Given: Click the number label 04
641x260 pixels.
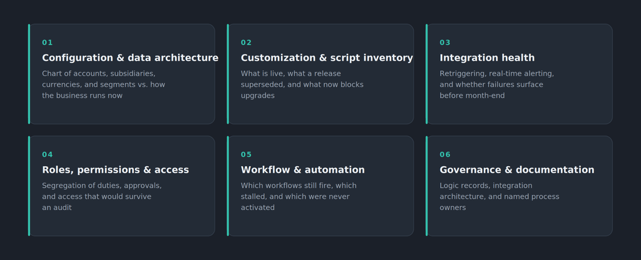Looking at the screenshot, I should (x=48, y=154).
